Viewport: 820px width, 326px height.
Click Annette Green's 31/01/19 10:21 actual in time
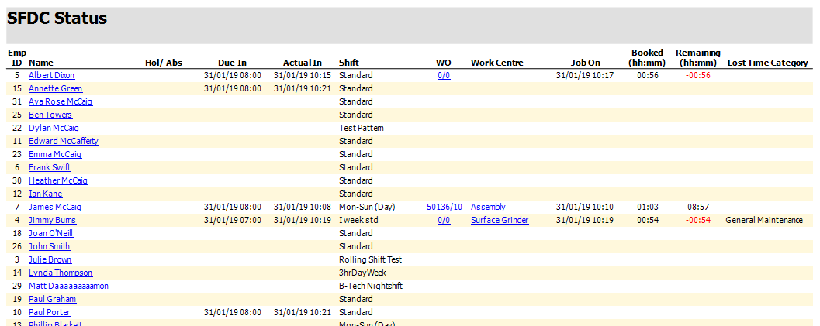(303, 89)
